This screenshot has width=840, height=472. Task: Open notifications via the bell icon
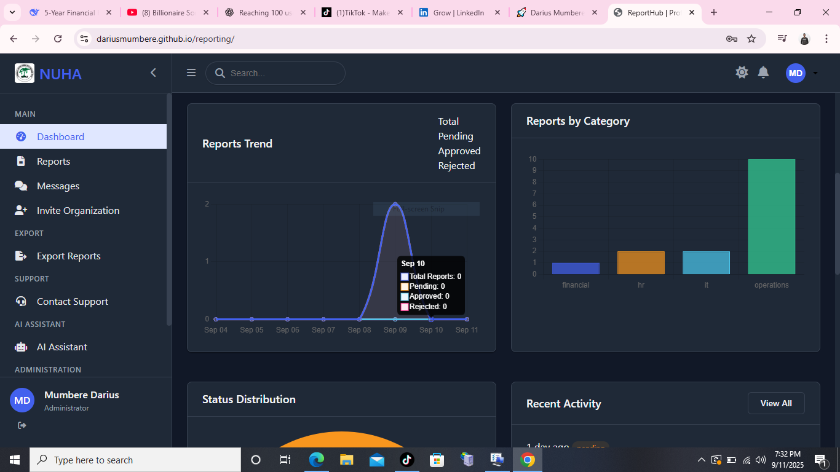(763, 72)
